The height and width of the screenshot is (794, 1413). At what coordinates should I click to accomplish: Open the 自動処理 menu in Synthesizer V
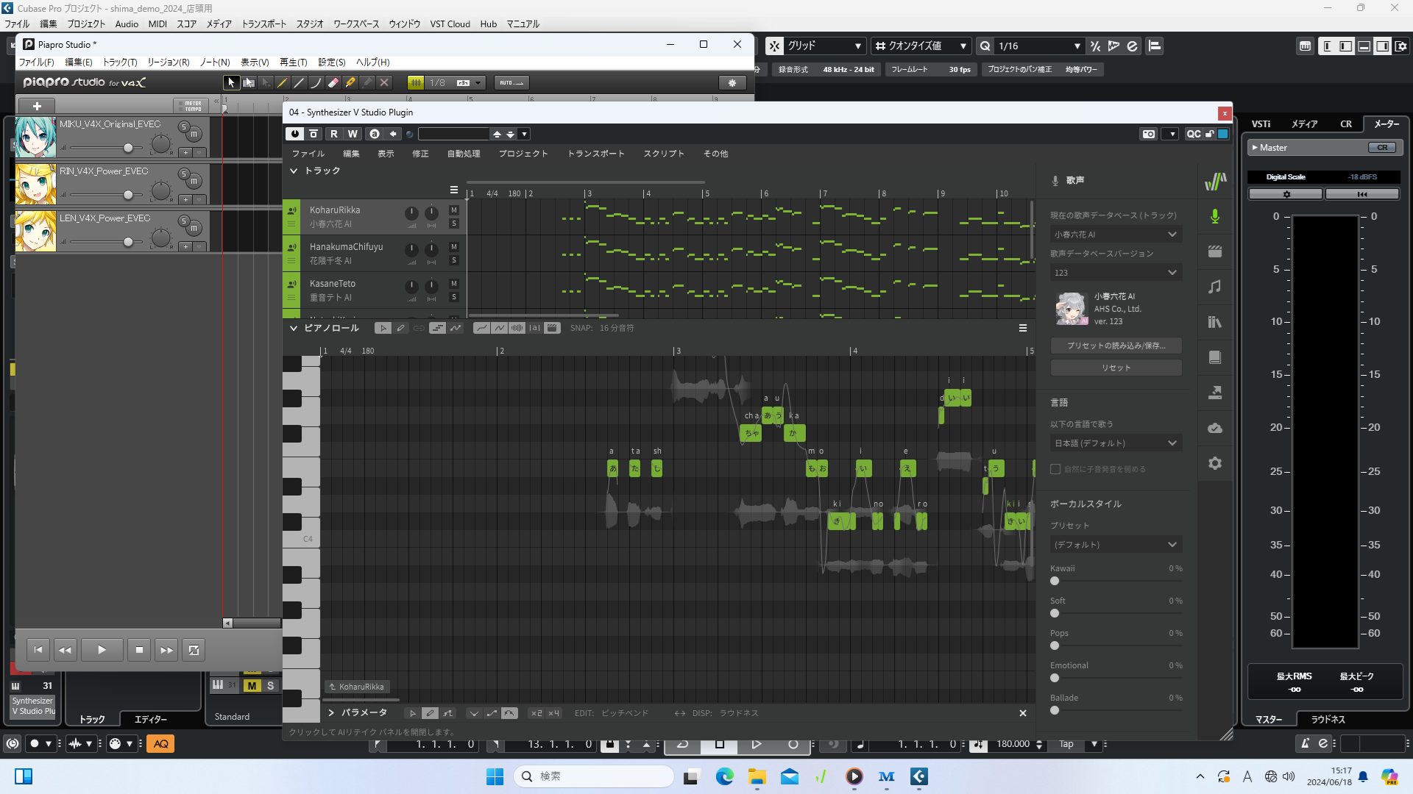464,154
